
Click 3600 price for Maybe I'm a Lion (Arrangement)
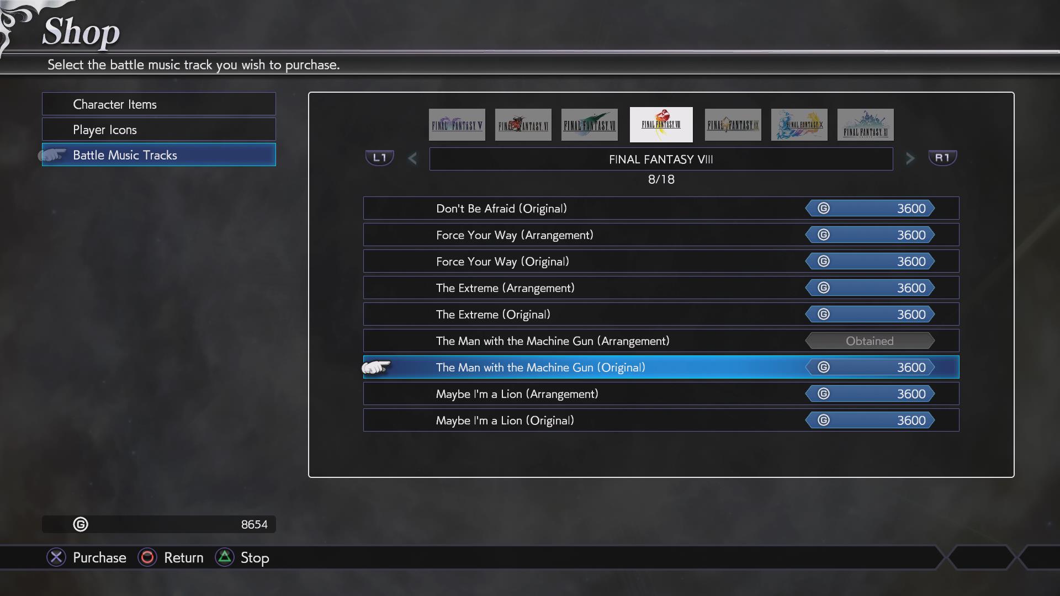click(870, 393)
